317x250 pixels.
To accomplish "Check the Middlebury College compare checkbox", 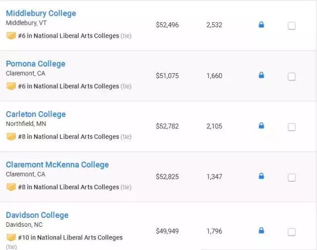I will click(x=292, y=26).
